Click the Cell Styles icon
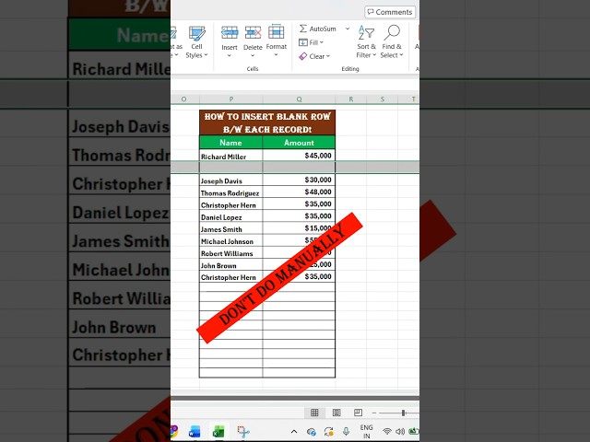The image size is (590, 442). [x=196, y=33]
